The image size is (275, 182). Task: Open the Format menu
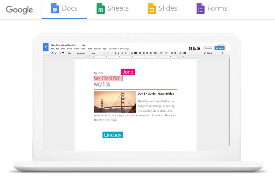pos(76,49)
